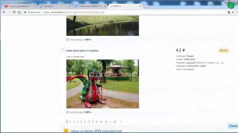Viewport: 238px width, 133px height.
Task: Click the icon beside the park photo title
Action: [x=63, y=50]
